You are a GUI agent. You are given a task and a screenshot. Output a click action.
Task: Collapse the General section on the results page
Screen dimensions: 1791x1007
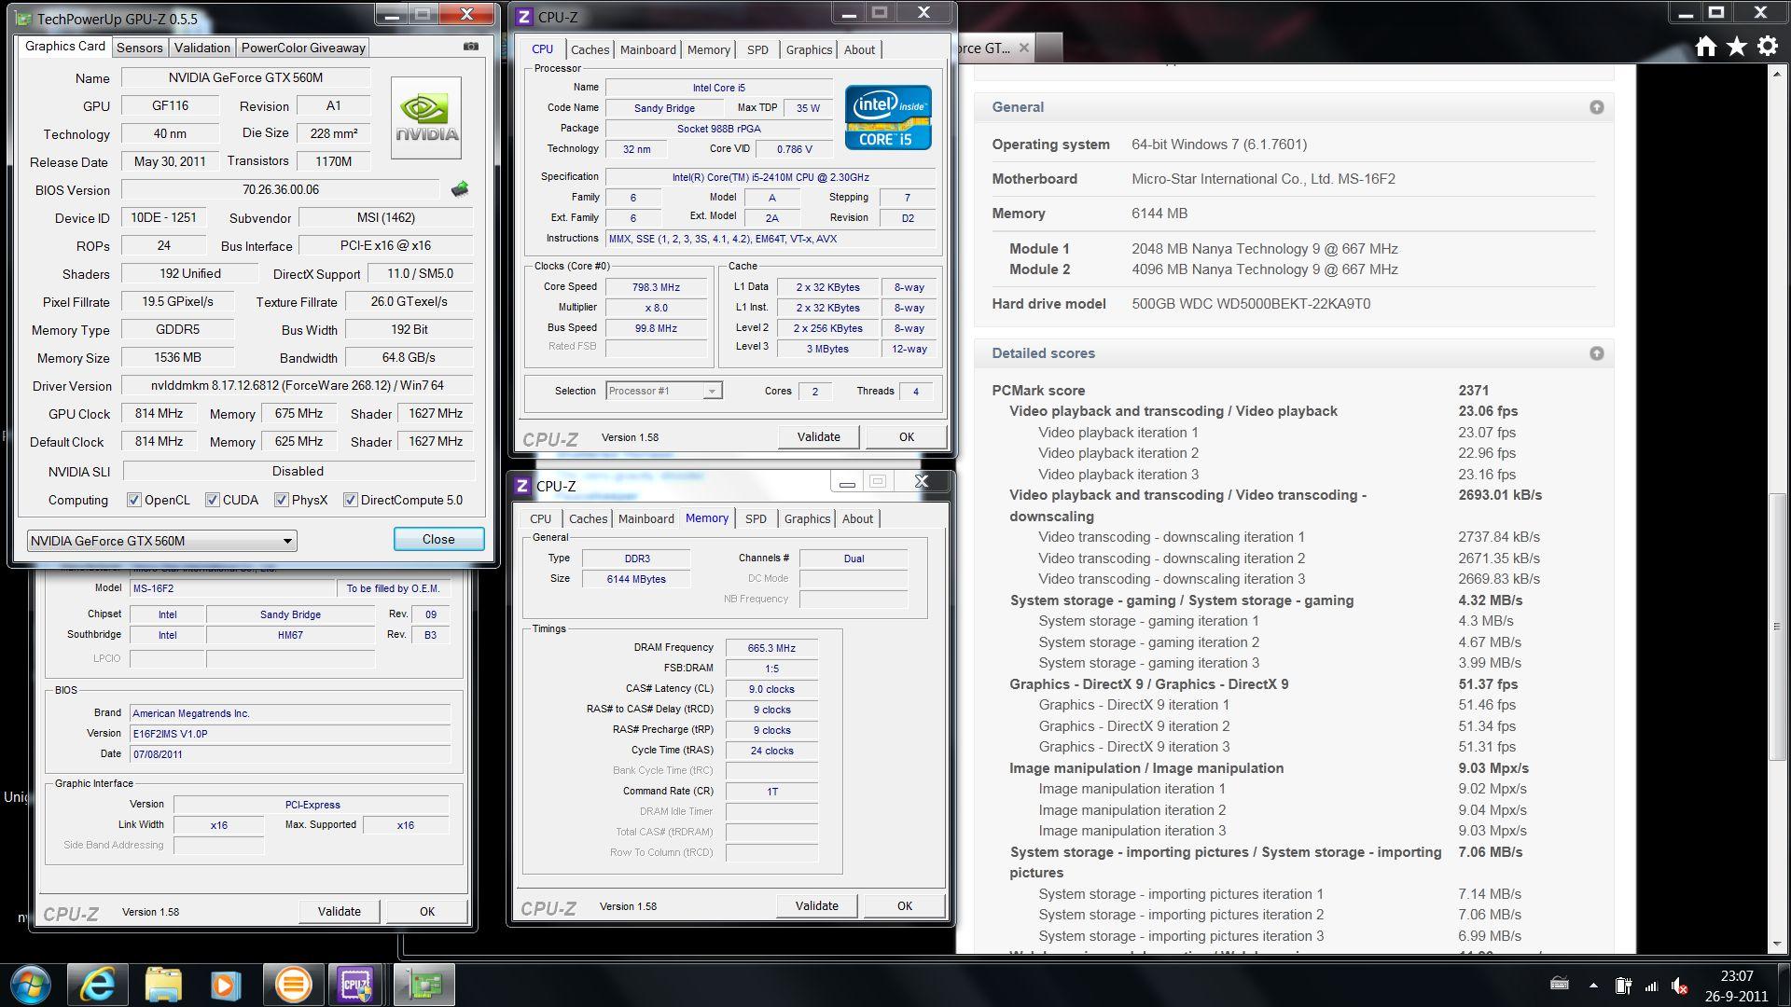coord(1596,107)
